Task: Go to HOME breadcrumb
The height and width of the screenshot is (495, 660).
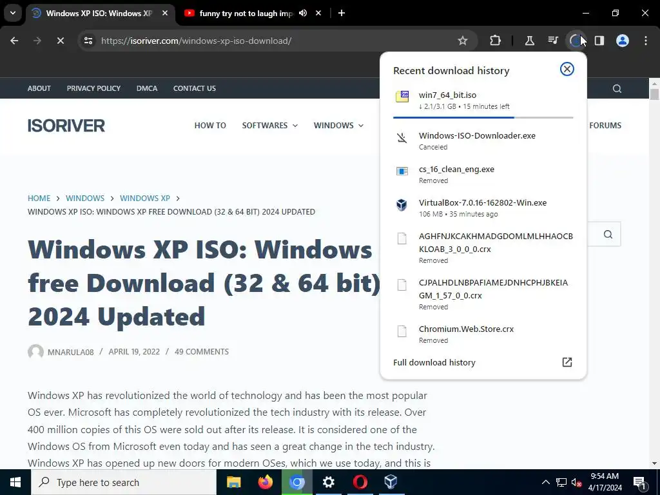Action: tap(39, 199)
